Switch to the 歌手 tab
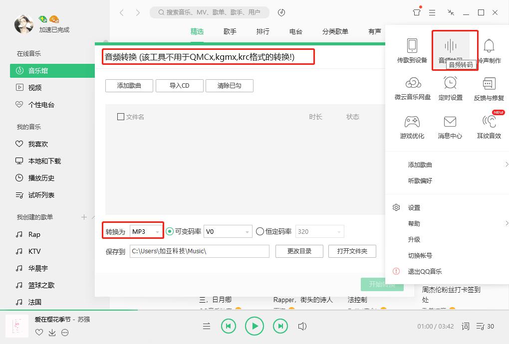The width and height of the screenshot is (509, 344). point(230,31)
